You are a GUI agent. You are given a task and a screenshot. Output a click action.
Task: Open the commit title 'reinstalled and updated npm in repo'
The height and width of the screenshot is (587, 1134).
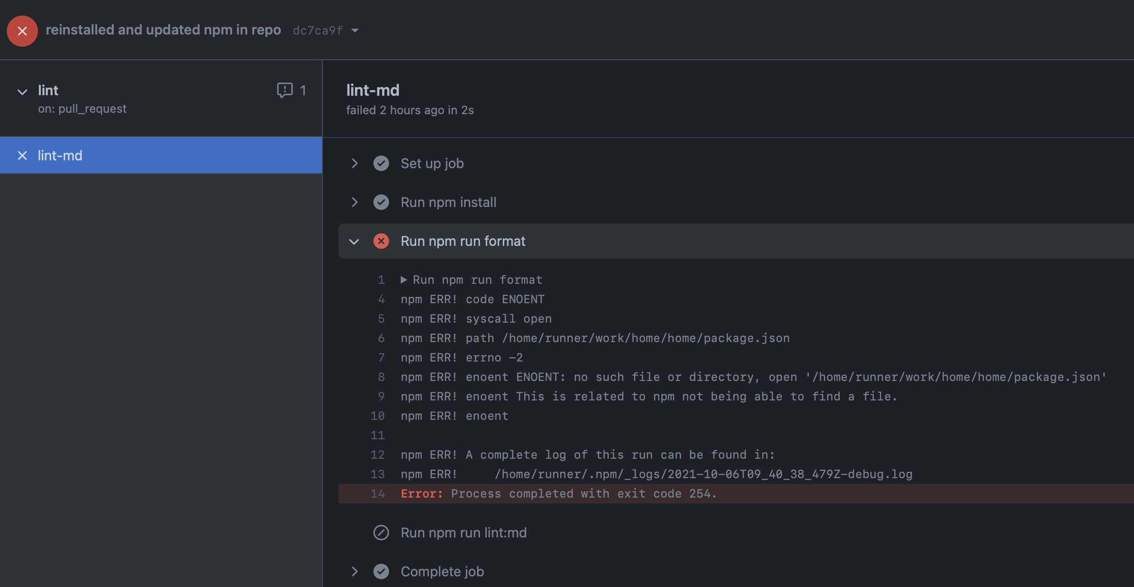point(163,30)
